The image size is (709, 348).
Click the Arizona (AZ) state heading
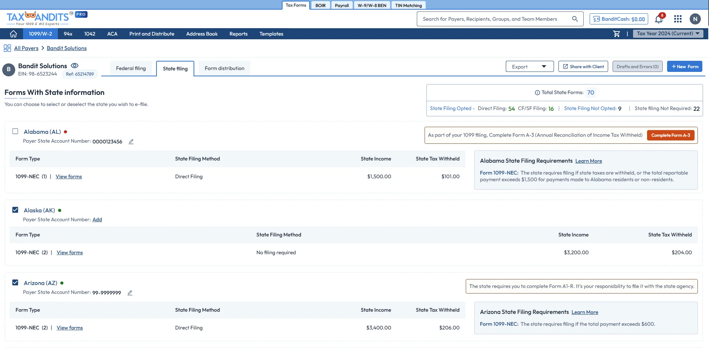click(x=40, y=283)
